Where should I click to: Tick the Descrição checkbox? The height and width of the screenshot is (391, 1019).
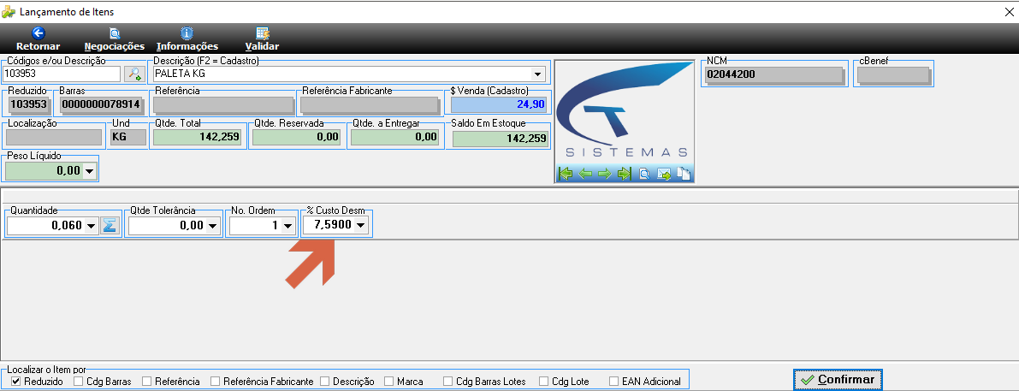[324, 382]
